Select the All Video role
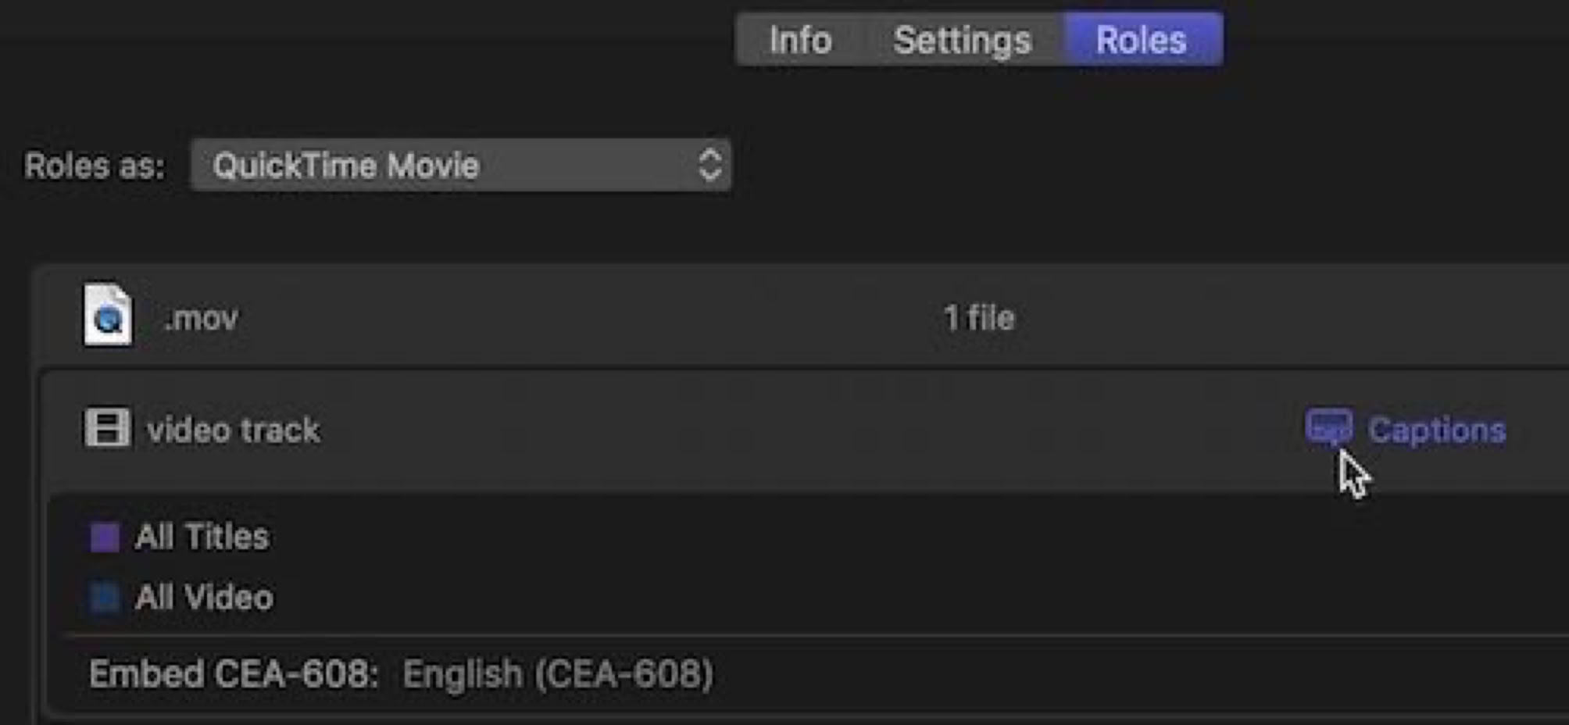1569x725 pixels. coord(205,598)
